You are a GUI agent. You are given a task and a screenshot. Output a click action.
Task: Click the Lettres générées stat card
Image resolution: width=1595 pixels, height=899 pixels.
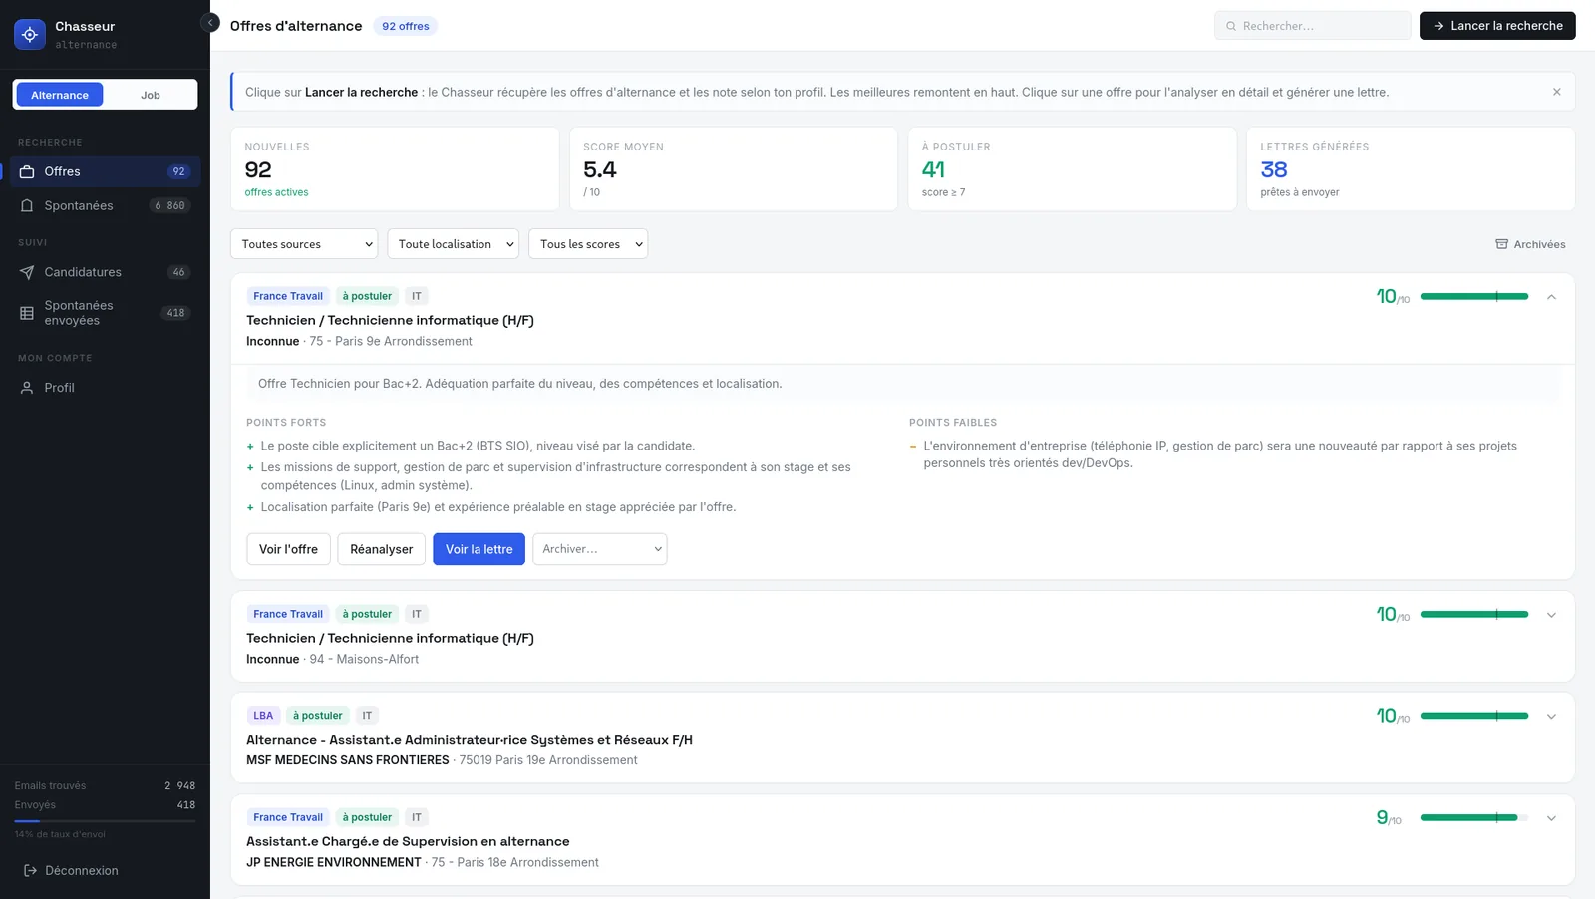[1411, 168]
